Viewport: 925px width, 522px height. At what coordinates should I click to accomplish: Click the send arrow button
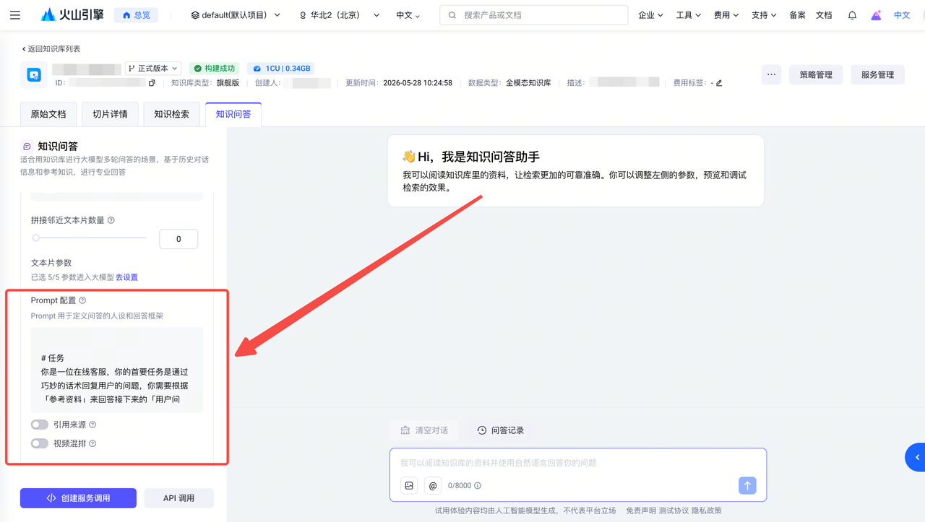coord(747,486)
